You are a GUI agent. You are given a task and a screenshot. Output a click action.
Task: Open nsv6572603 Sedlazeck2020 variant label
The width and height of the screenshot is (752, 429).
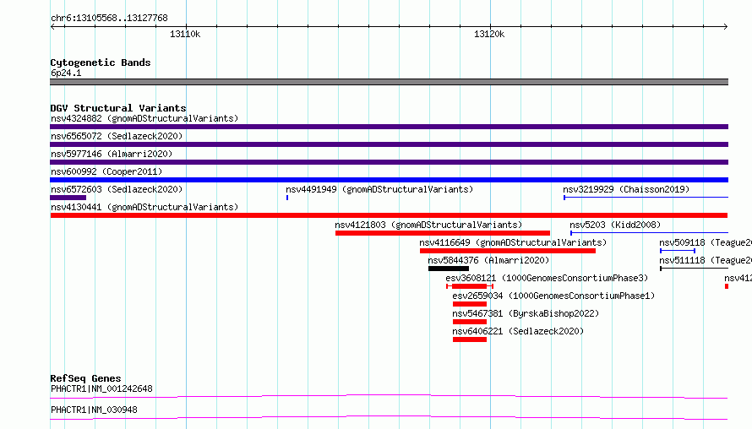pos(117,189)
